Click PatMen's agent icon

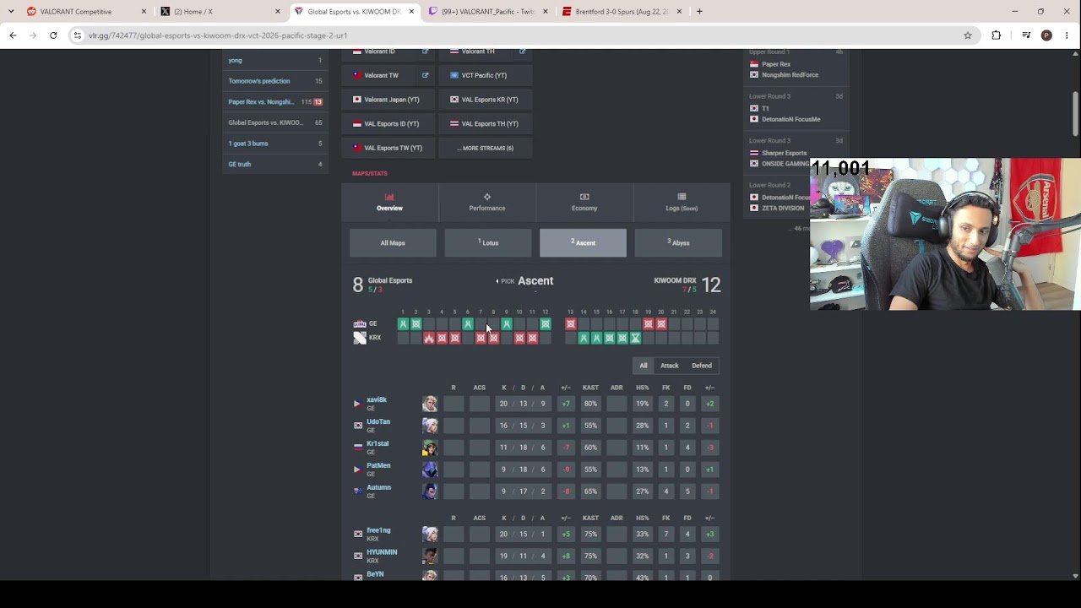(x=430, y=470)
